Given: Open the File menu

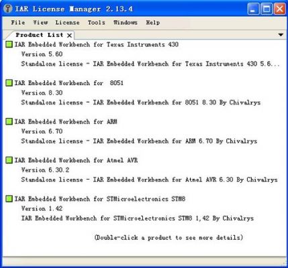Looking at the screenshot, I should [x=18, y=23].
